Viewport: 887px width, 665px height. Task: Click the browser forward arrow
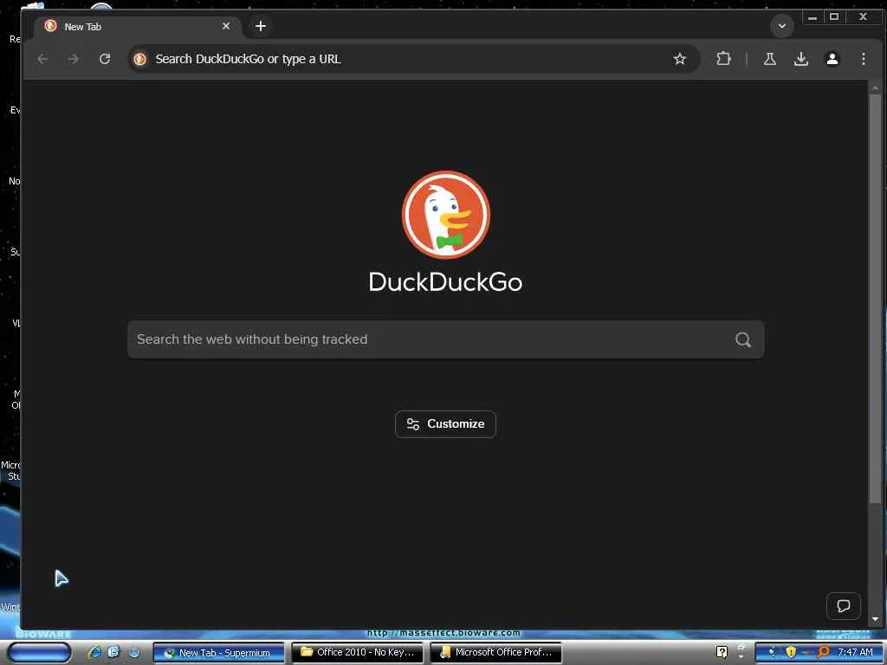74,59
